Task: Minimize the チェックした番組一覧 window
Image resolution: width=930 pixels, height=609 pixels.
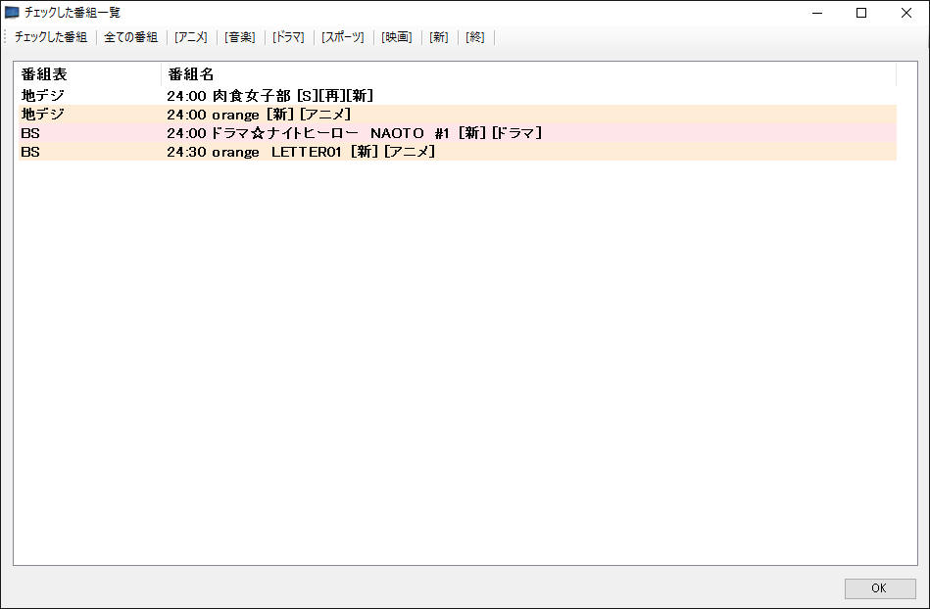Action: pos(817,13)
